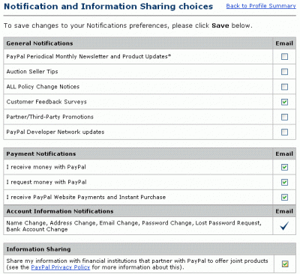The width and height of the screenshot is (300, 274).
Task: Click the PayPal Periodical Monthly Newsletter label
Action: click(88, 57)
